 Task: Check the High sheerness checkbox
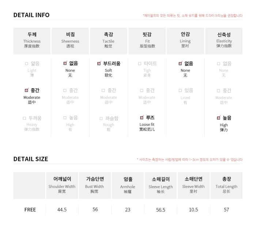(x=65, y=118)
